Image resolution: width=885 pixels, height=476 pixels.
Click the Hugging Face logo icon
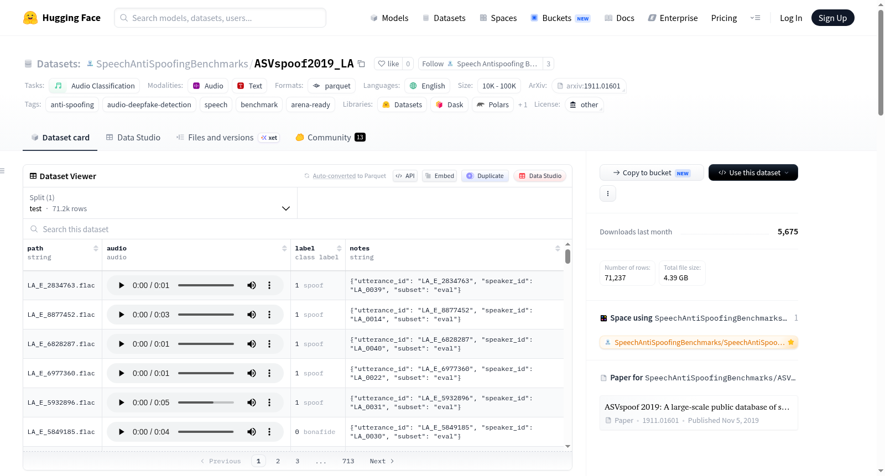tap(30, 18)
